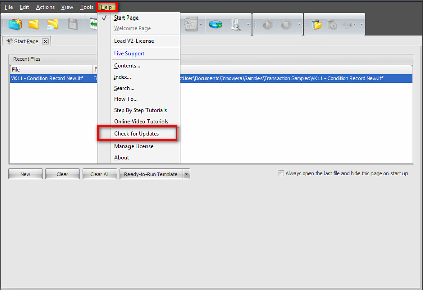423x290 pixels.
Task: Select Check for Updates menu entry
Action: tap(136, 134)
